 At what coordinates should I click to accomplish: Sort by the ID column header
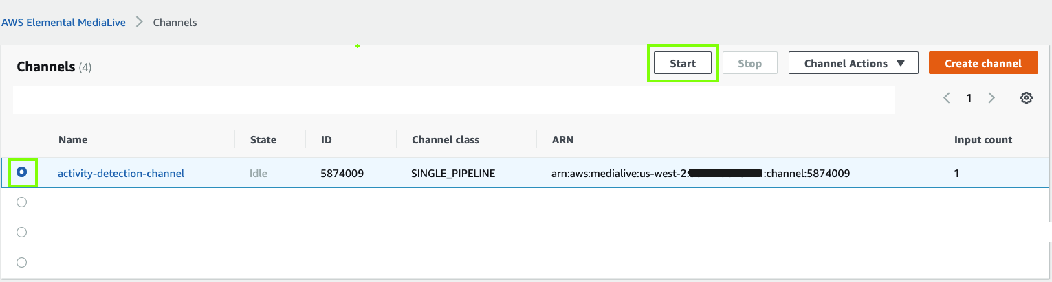(326, 139)
